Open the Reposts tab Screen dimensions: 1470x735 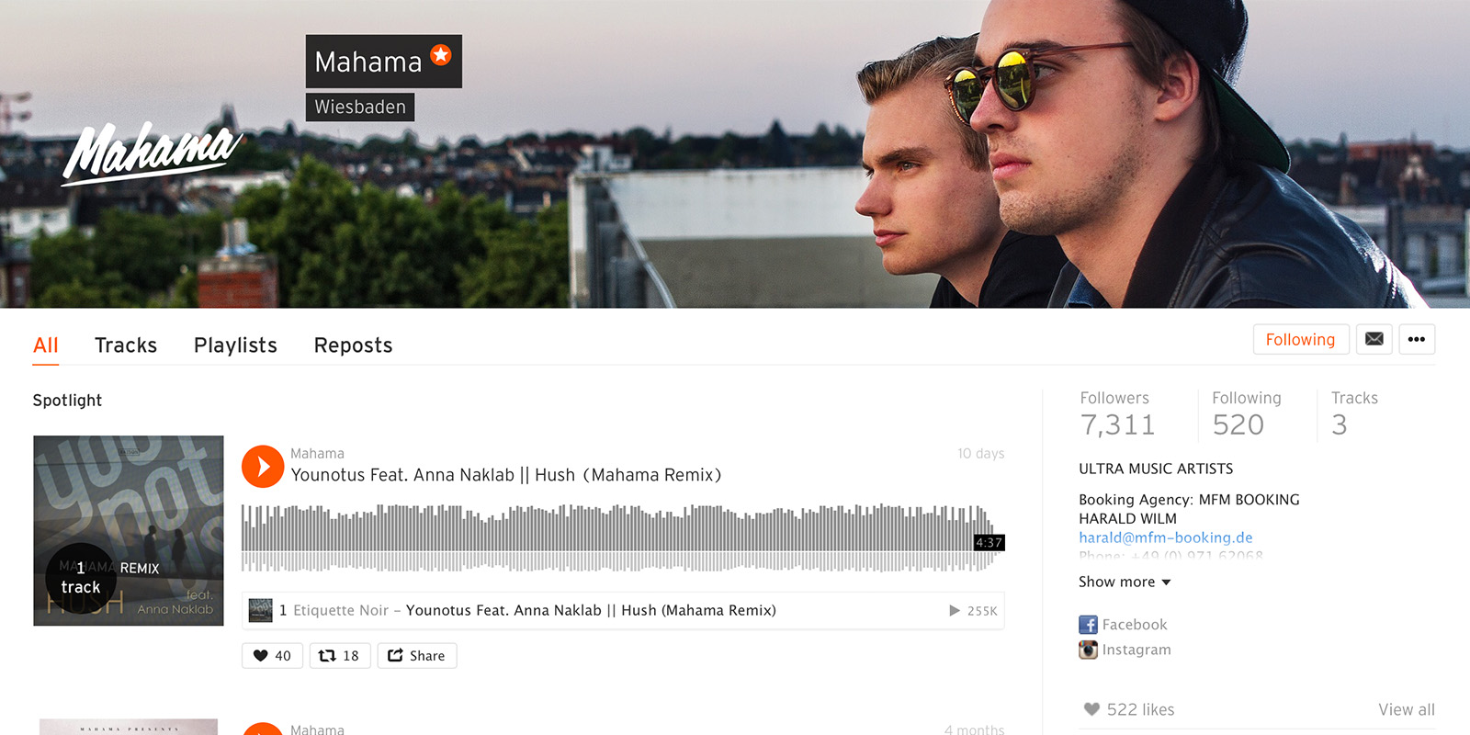(353, 345)
